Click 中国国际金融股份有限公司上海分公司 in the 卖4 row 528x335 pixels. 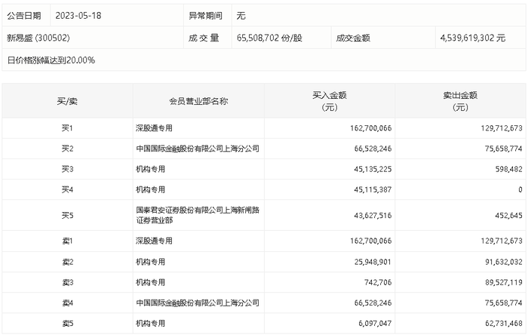click(x=198, y=303)
